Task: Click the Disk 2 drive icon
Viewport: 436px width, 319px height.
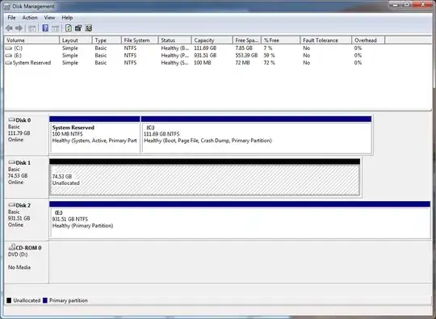Action: point(11,205)
